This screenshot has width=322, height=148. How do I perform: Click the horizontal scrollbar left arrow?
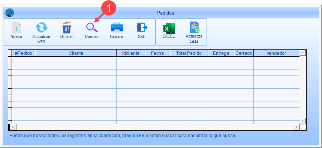pyautogui.click(x=13, y=127)
